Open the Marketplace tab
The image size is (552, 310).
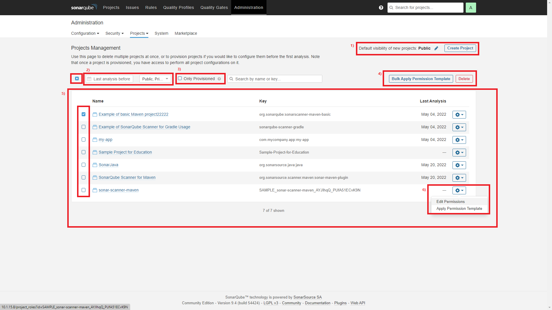[x=186, y=34]
